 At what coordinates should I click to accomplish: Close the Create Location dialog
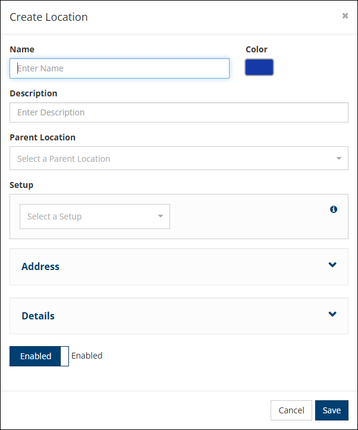click(x=345, y=16)
